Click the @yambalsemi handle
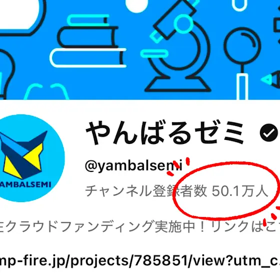280x280 pixels. (134, 165)
